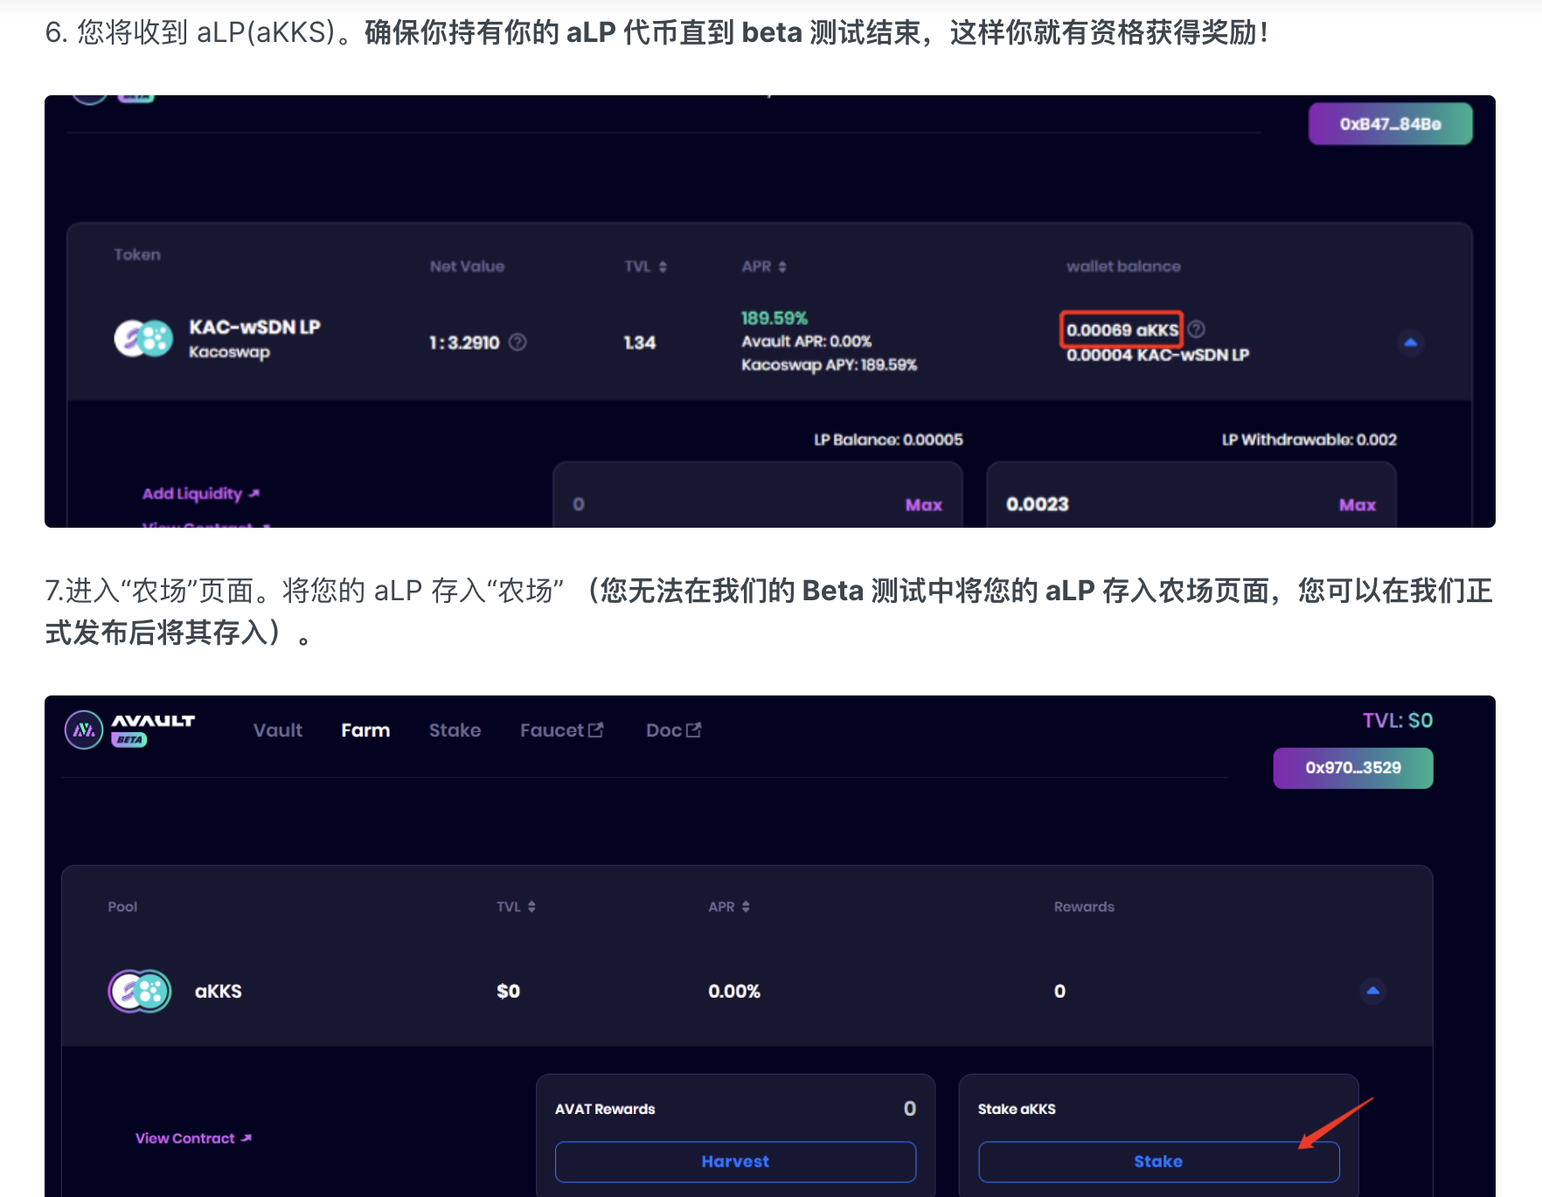The height and width of the screenshot is (1197, 1542).
Task: Collapse the aKKS pool row
Action: click(x=1372, y=991)
